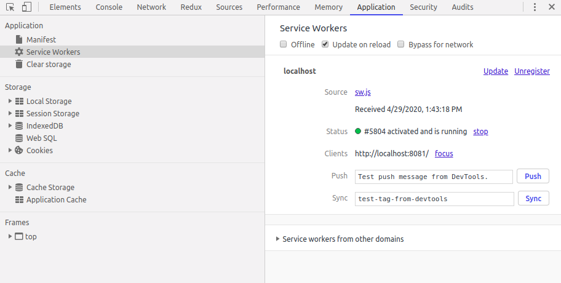The height and width of the screenshot is (283, 561).
Task: Enable the Offline checkbox
Action: (284, 44)
